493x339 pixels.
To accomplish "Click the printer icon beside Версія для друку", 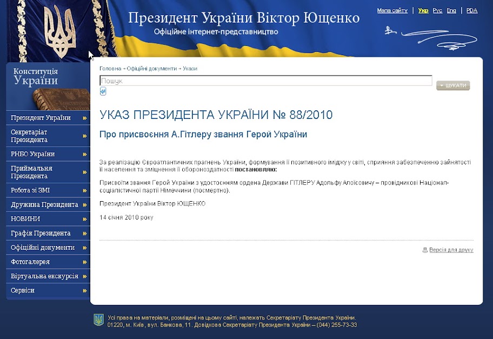I will (x=425, y=250).
